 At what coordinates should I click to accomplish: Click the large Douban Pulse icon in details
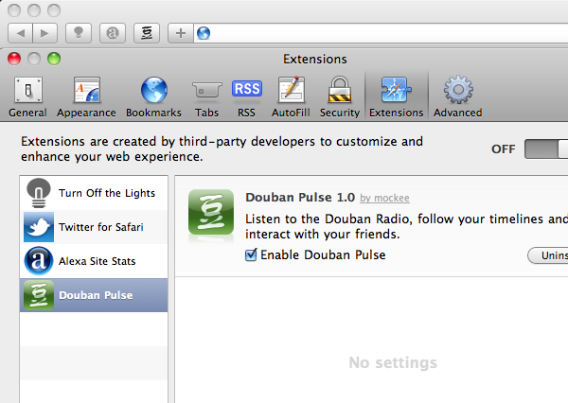click(211, 212)
